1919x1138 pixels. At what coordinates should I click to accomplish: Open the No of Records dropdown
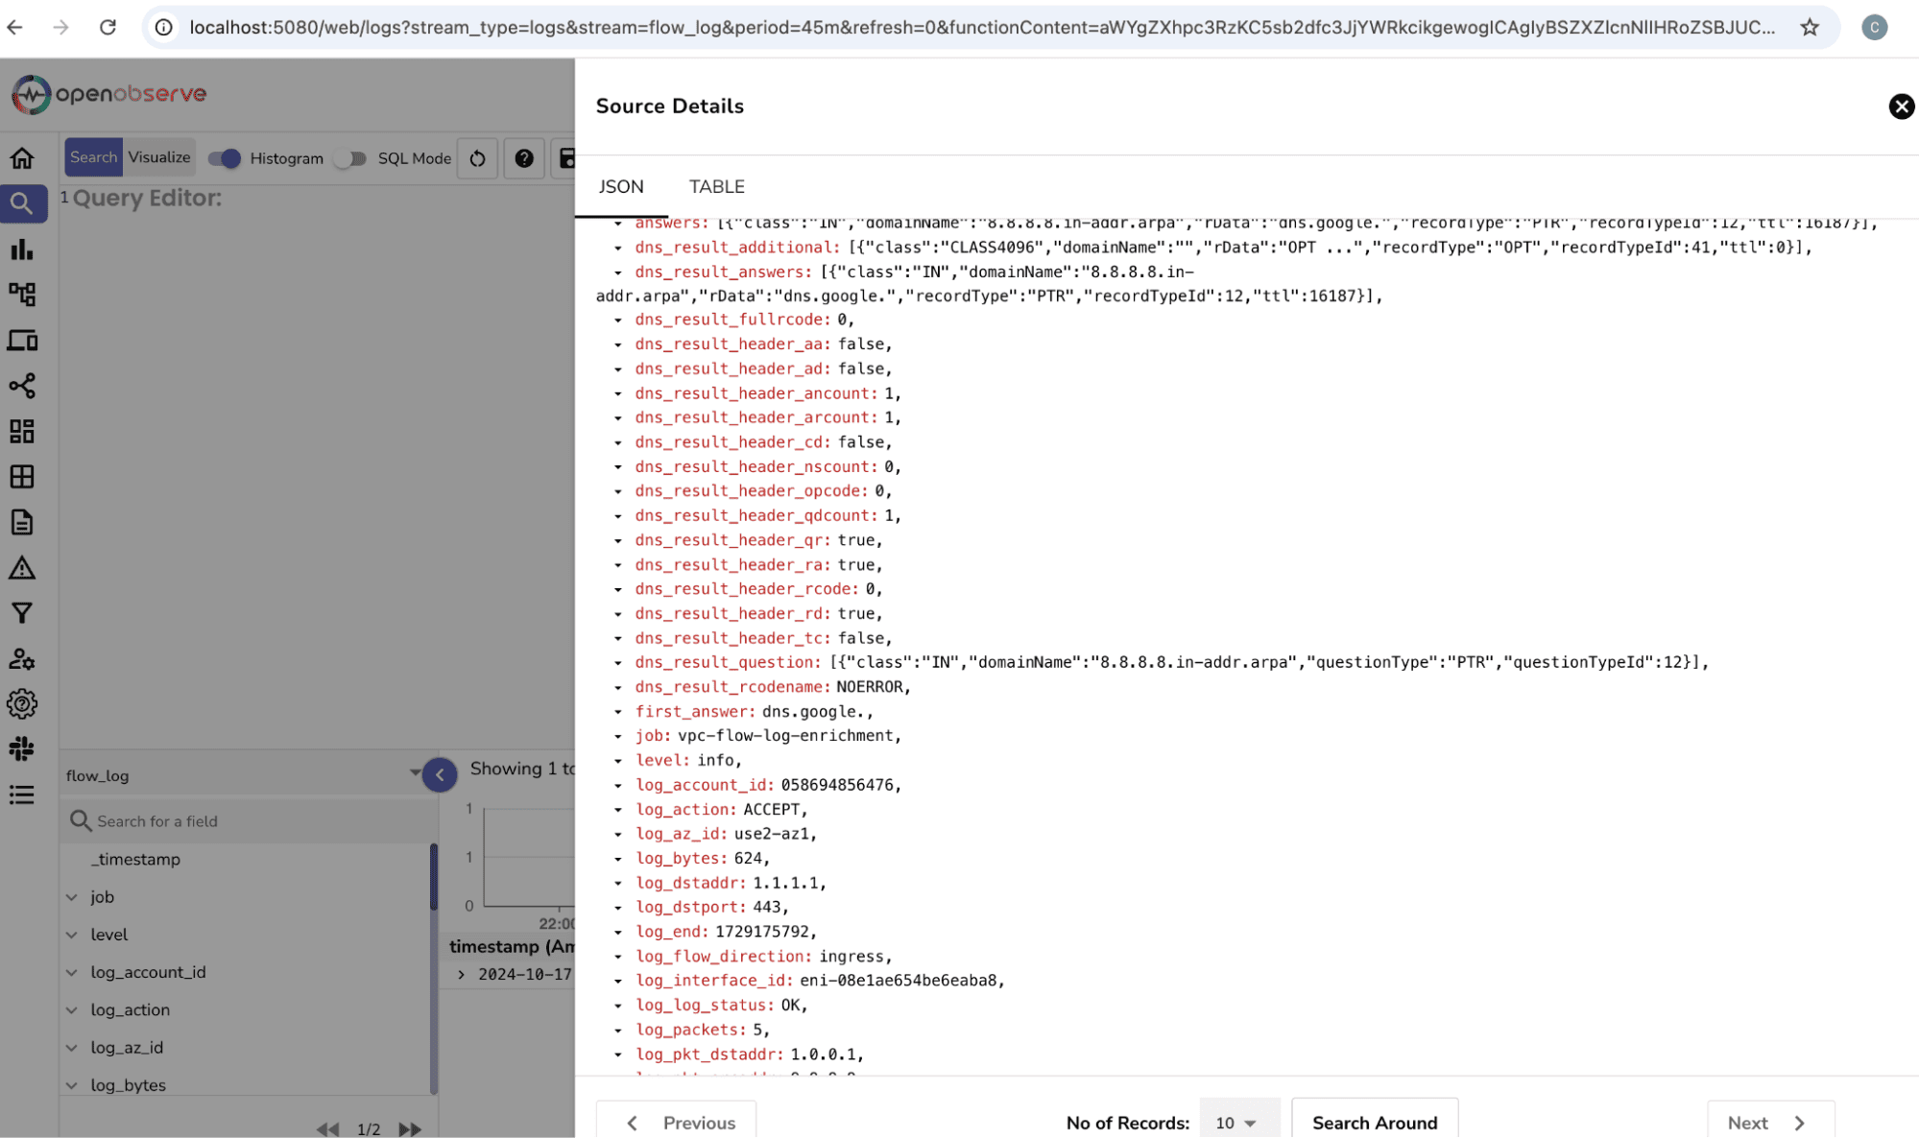tap(1239, 1122)
